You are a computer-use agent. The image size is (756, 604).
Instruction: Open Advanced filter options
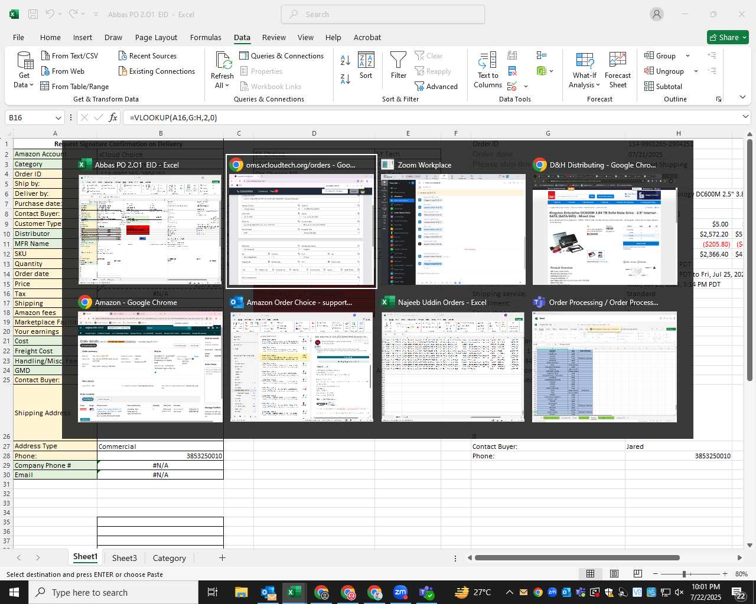click(436, 86)
